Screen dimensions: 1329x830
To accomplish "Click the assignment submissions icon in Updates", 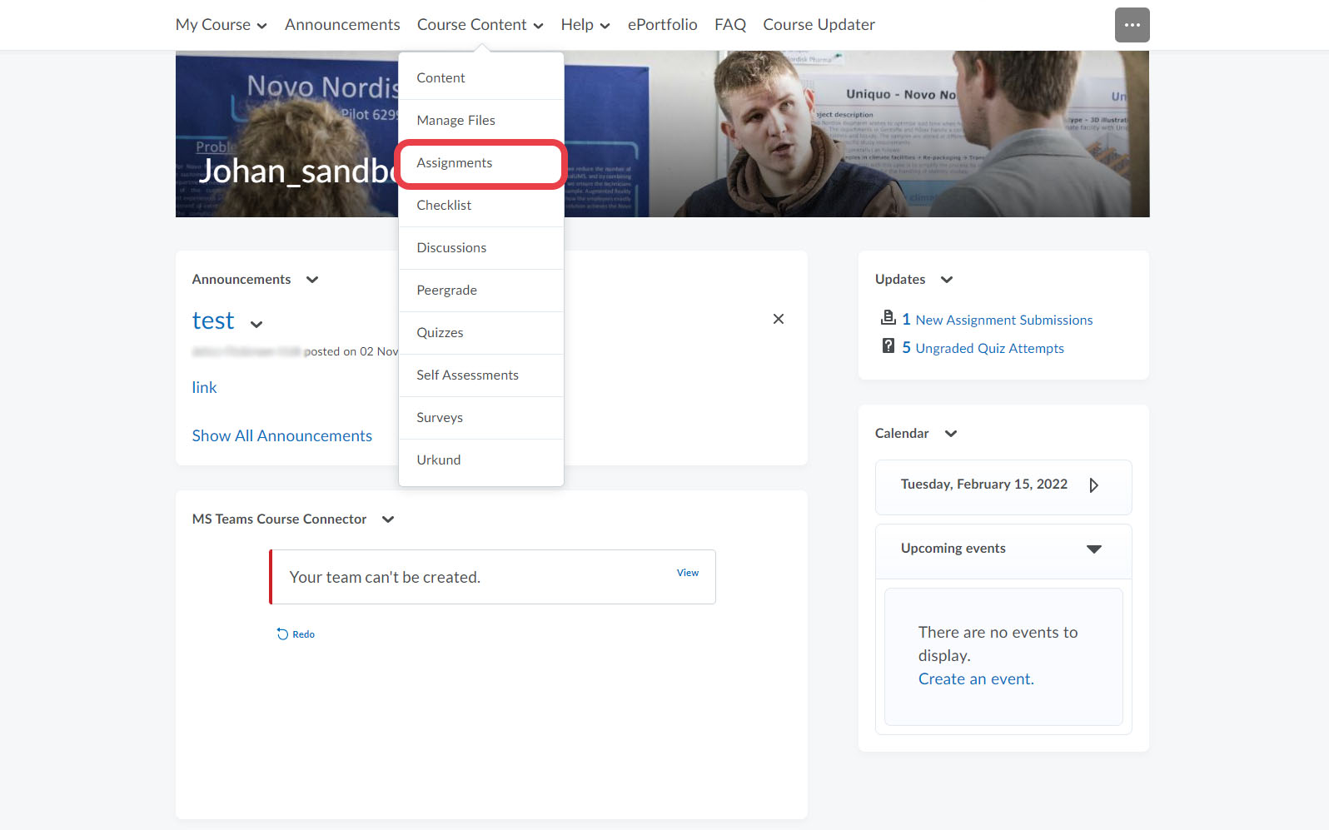I will coord(888,318).
